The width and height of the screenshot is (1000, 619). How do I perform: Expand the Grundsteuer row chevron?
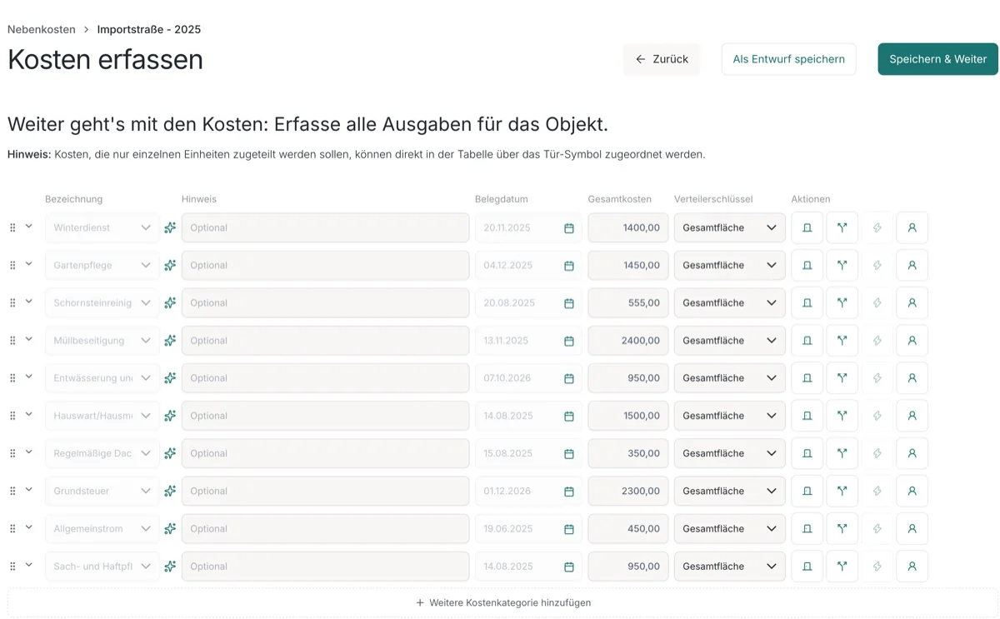[x=28, y=489]
